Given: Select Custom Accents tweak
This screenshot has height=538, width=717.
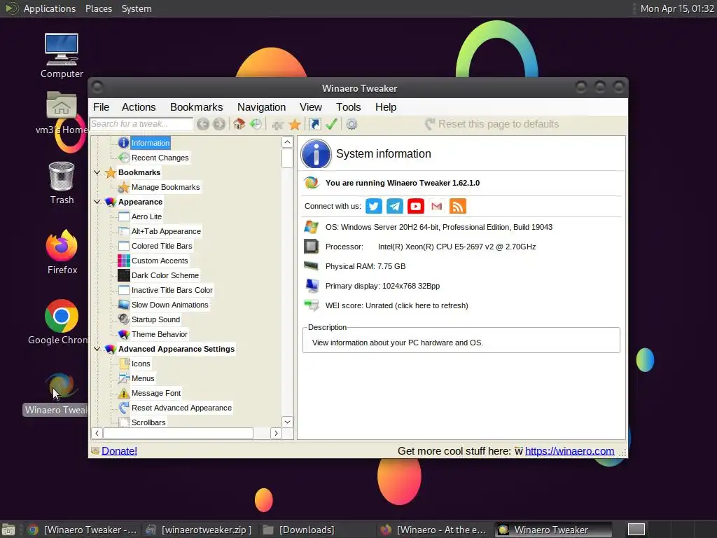Looking at the screenshot, I should [x=160, y=261].
